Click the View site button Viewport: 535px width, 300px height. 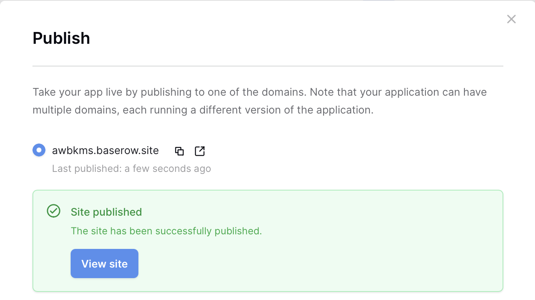104,264
